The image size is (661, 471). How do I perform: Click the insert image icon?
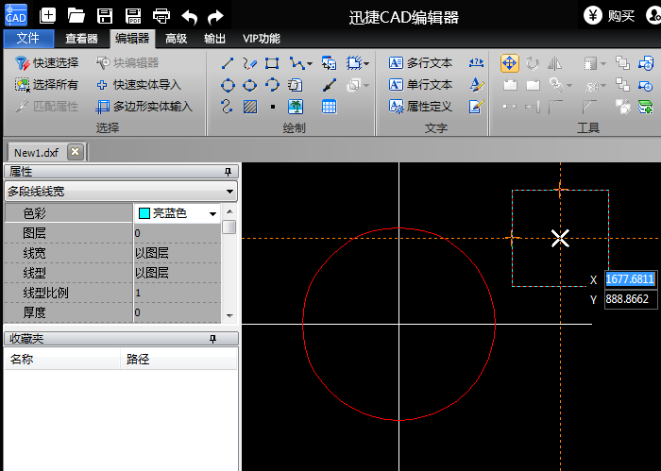click(296, 107)
